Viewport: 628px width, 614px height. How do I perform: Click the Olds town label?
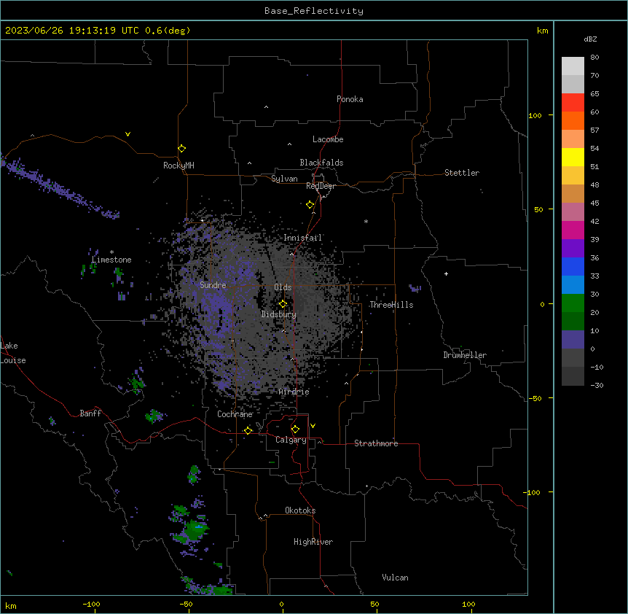tap(283, 287)
